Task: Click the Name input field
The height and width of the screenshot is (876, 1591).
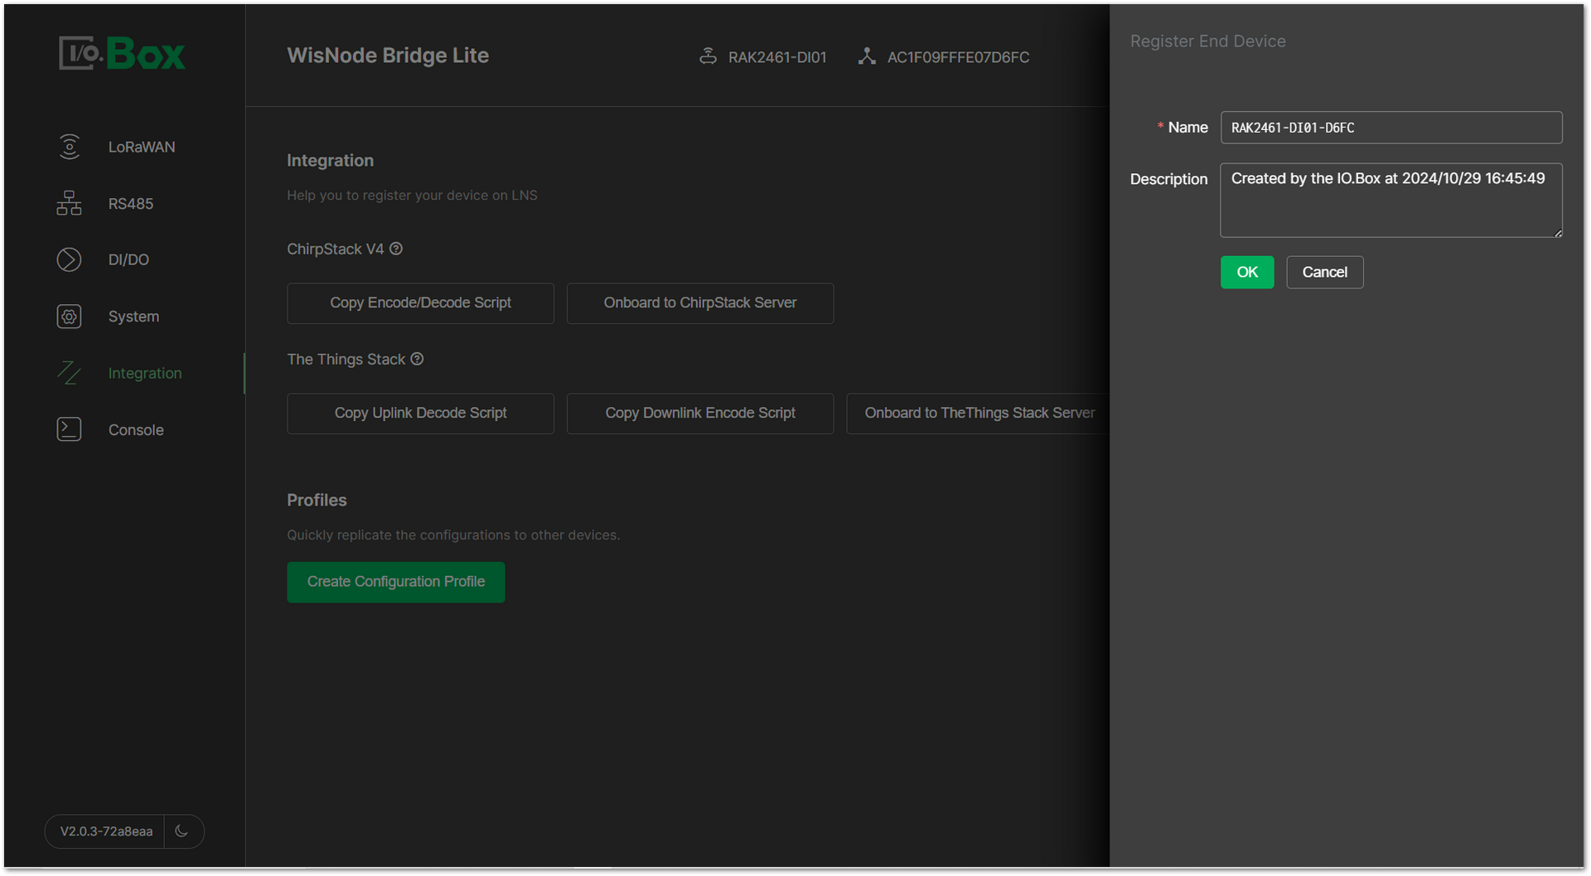Action: pyautogui.click(x=1391, y=128)
